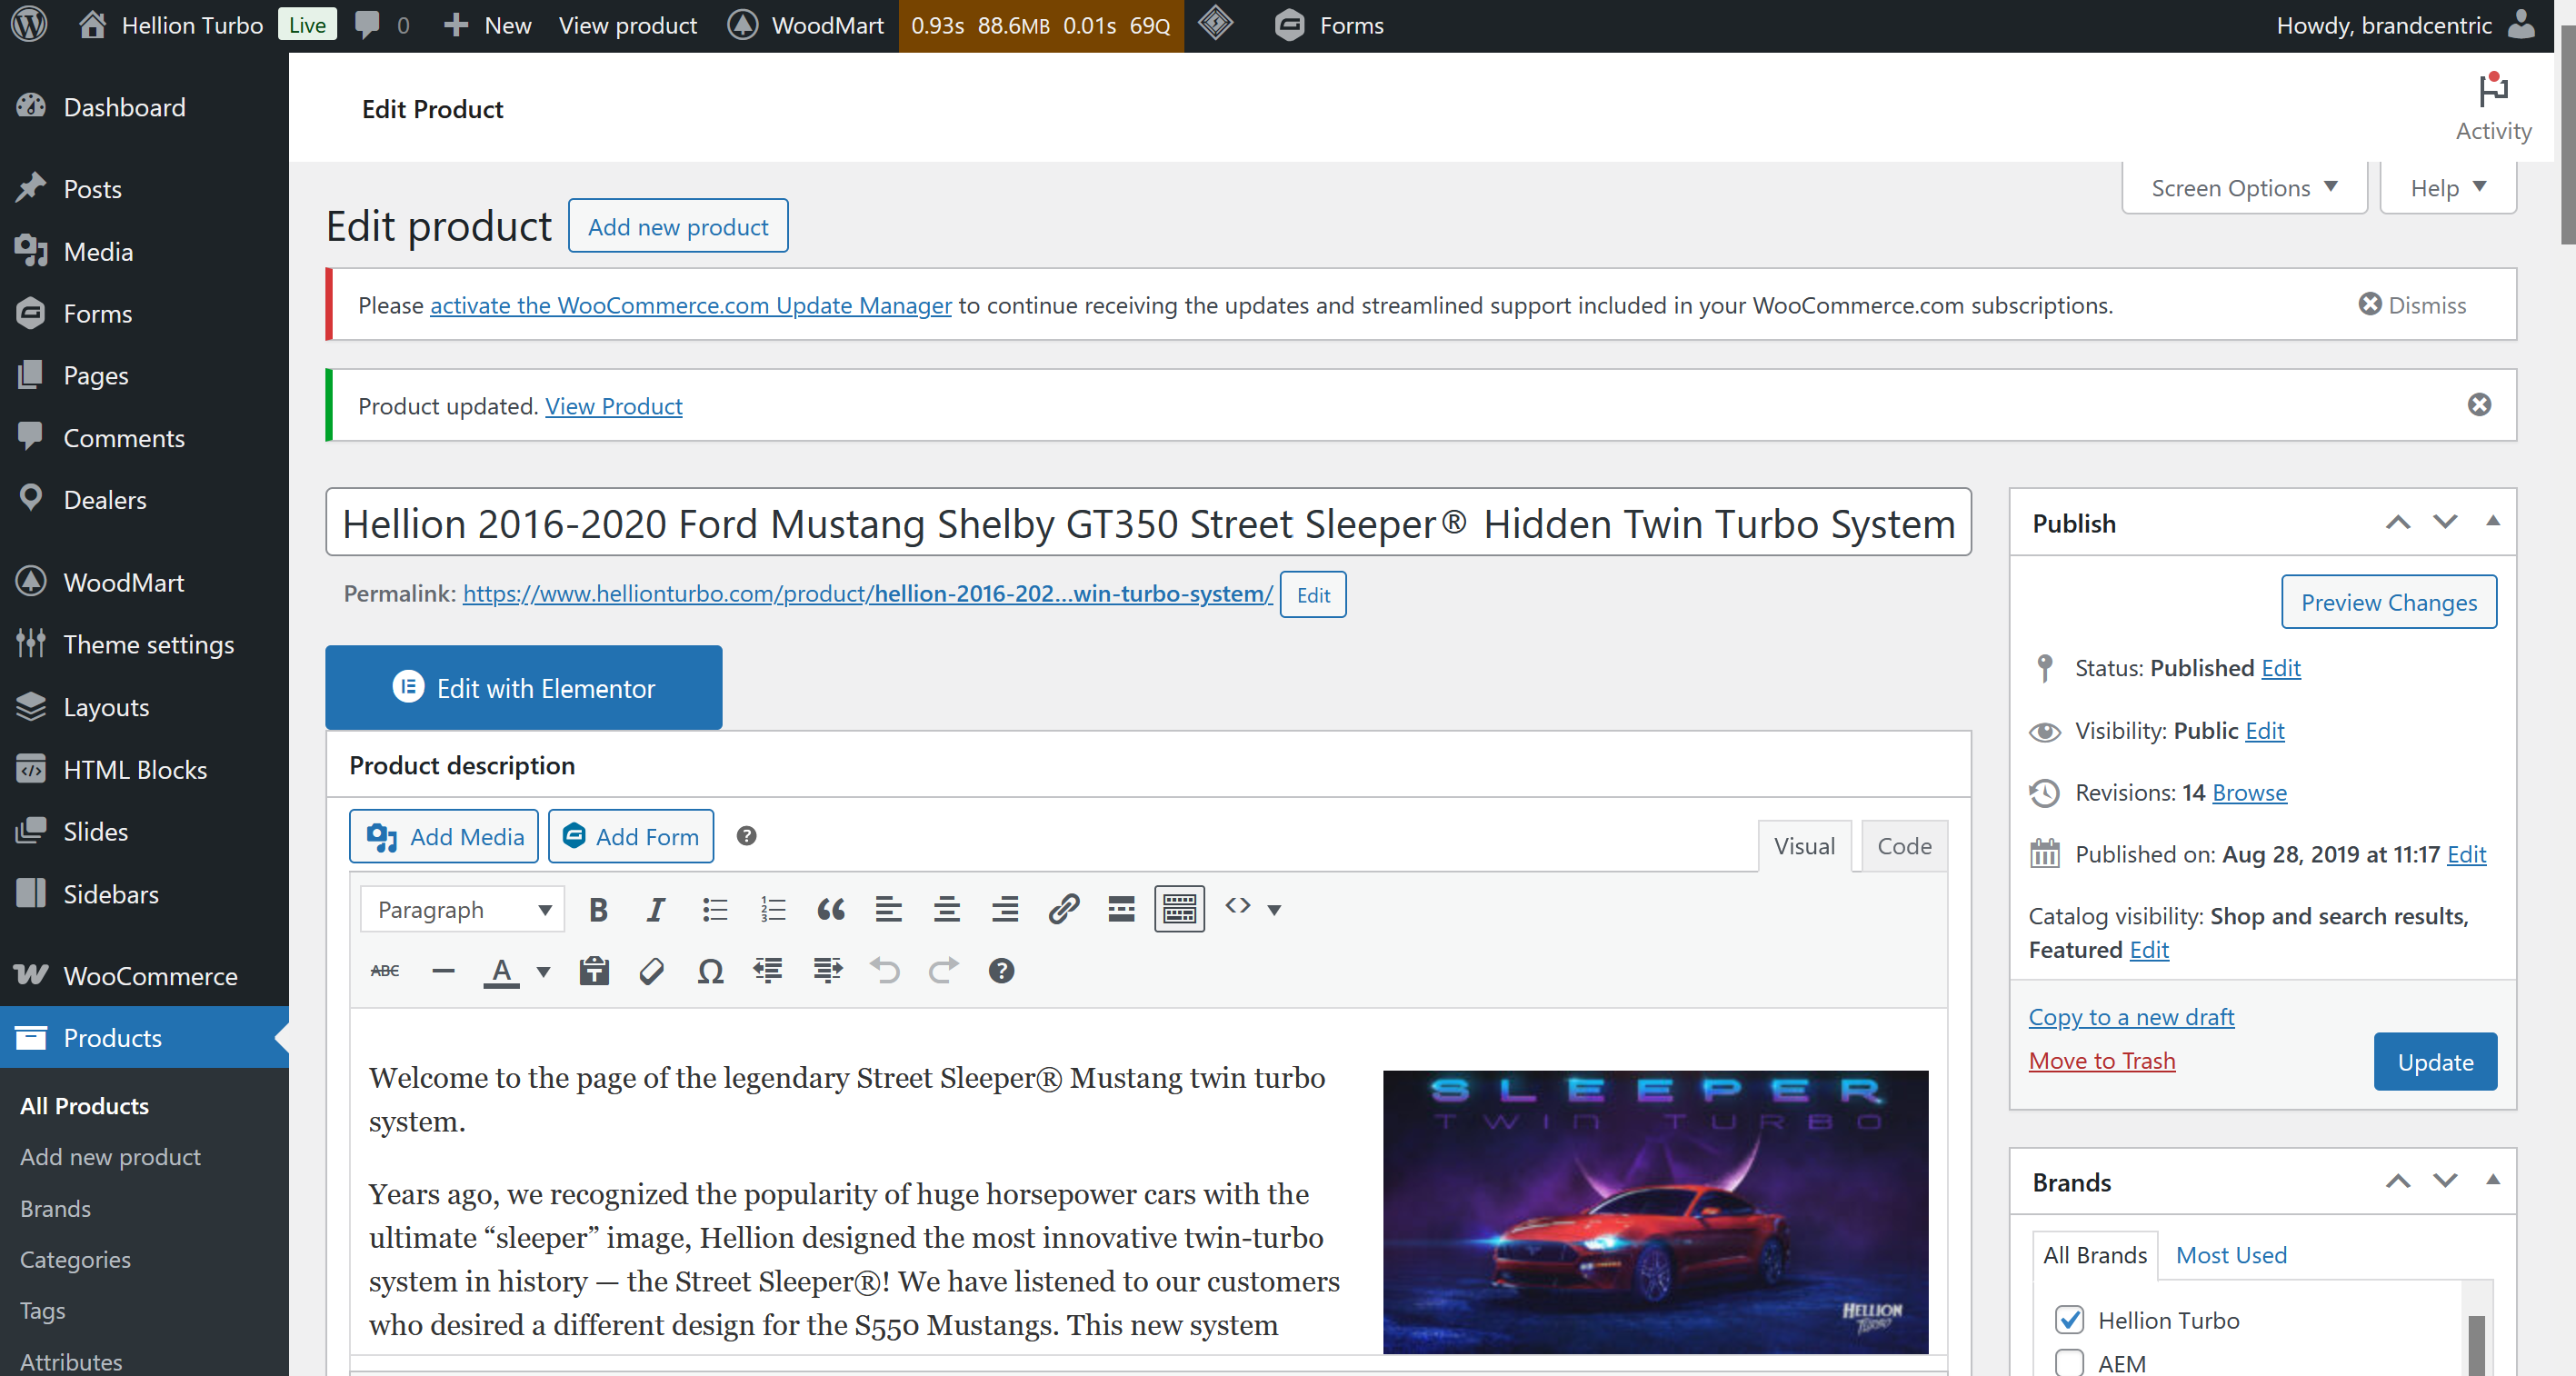The width and height of the screenshot is (2576, 1376).
Task: Insert or edit link icon
Action: 1063,909
